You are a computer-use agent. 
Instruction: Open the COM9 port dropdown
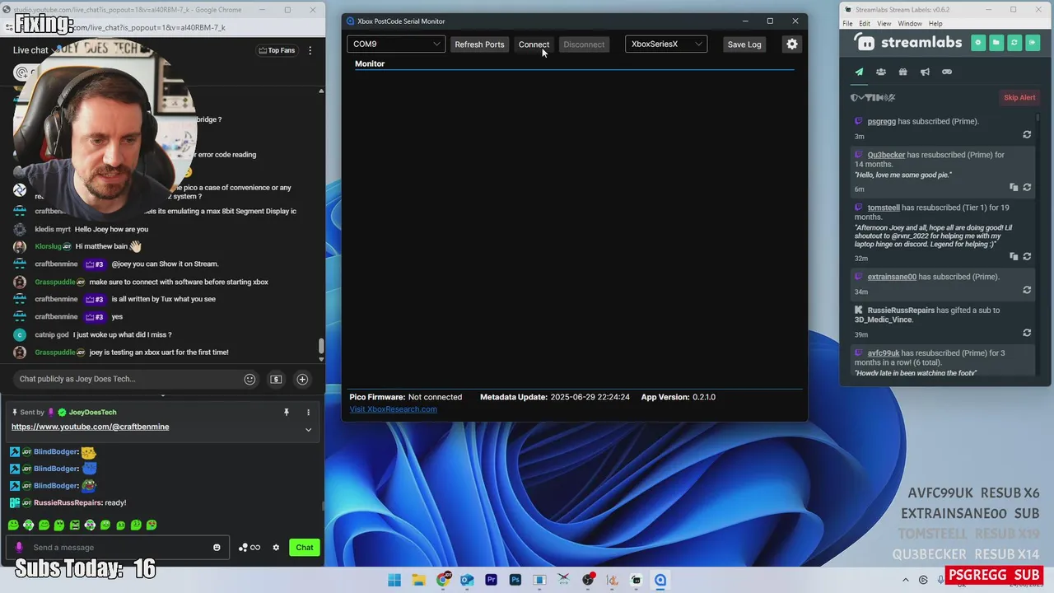[x=396, y=44]
